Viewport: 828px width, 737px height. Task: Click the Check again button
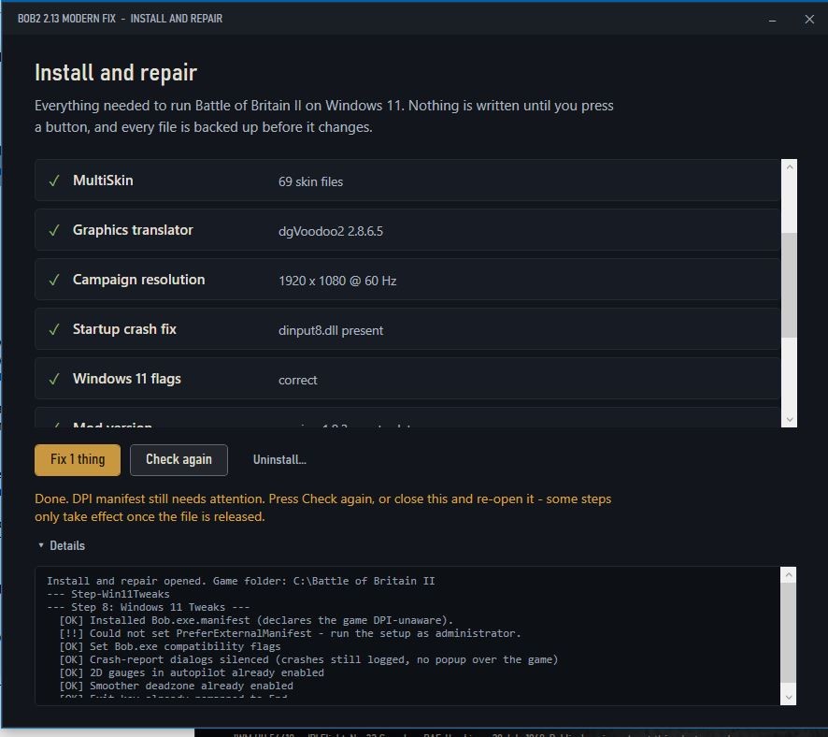click(x=179, y=459)
